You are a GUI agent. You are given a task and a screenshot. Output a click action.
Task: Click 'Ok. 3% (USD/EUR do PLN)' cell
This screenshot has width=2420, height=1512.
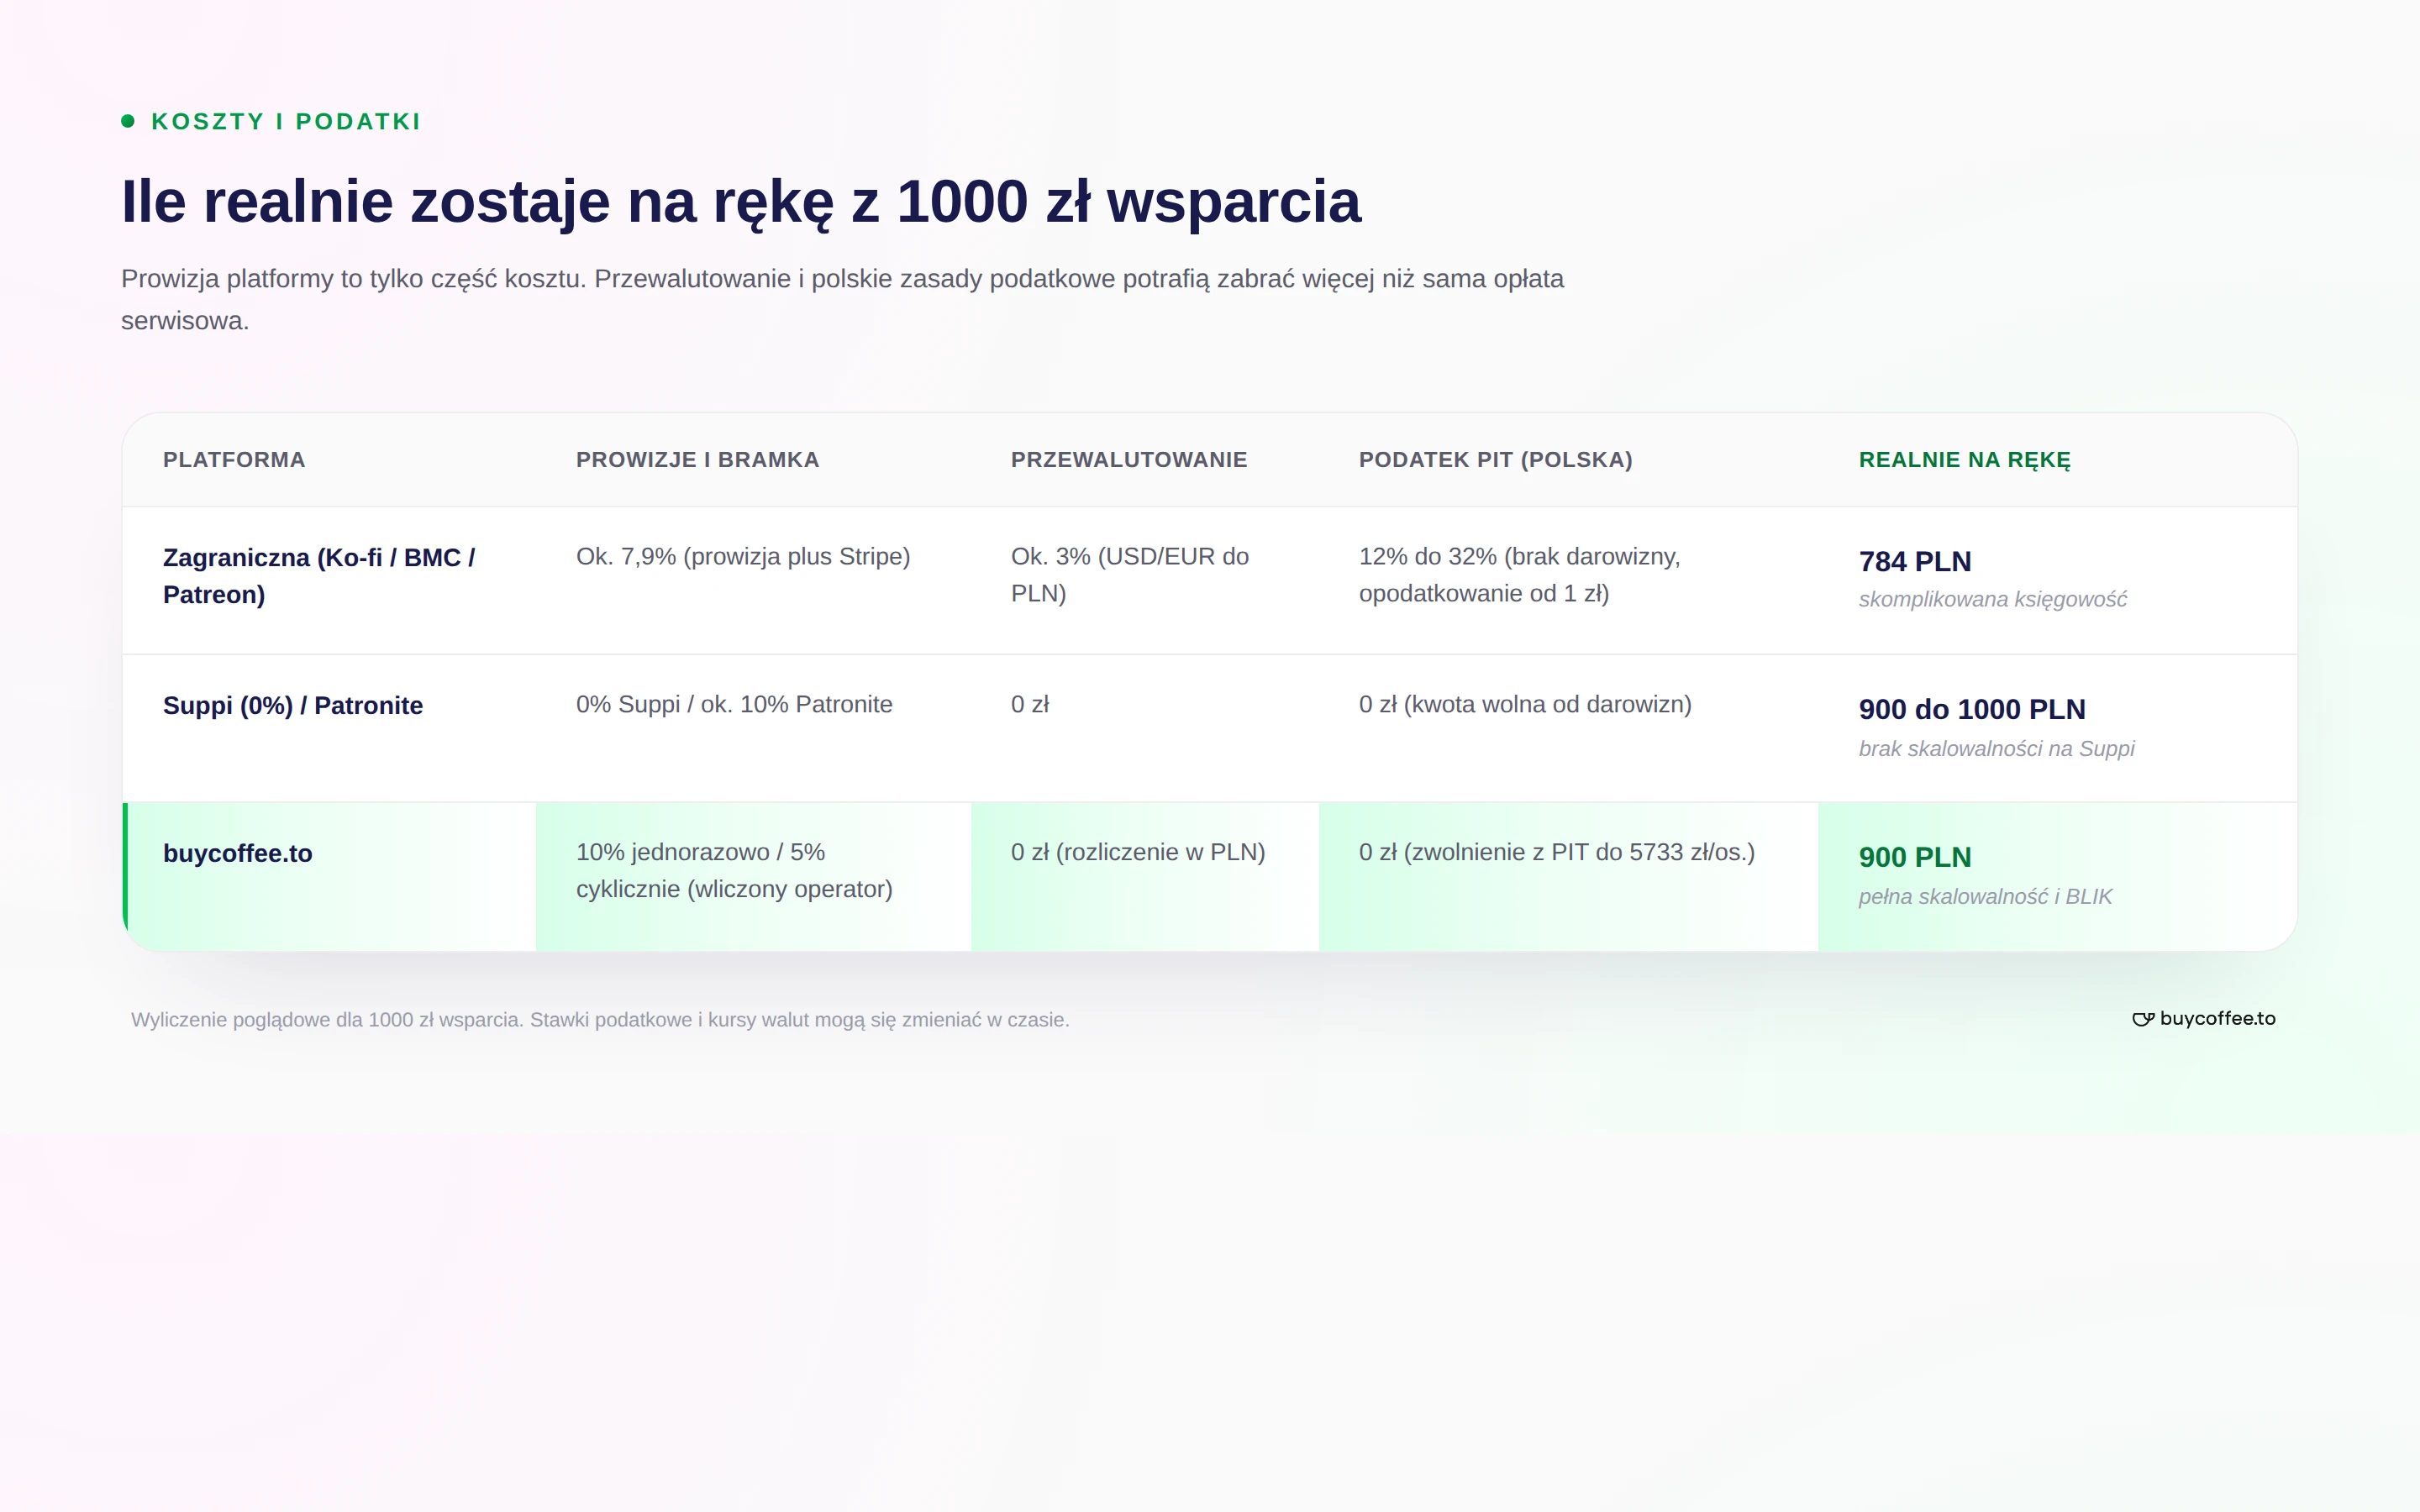click(x=1130, y=575)
